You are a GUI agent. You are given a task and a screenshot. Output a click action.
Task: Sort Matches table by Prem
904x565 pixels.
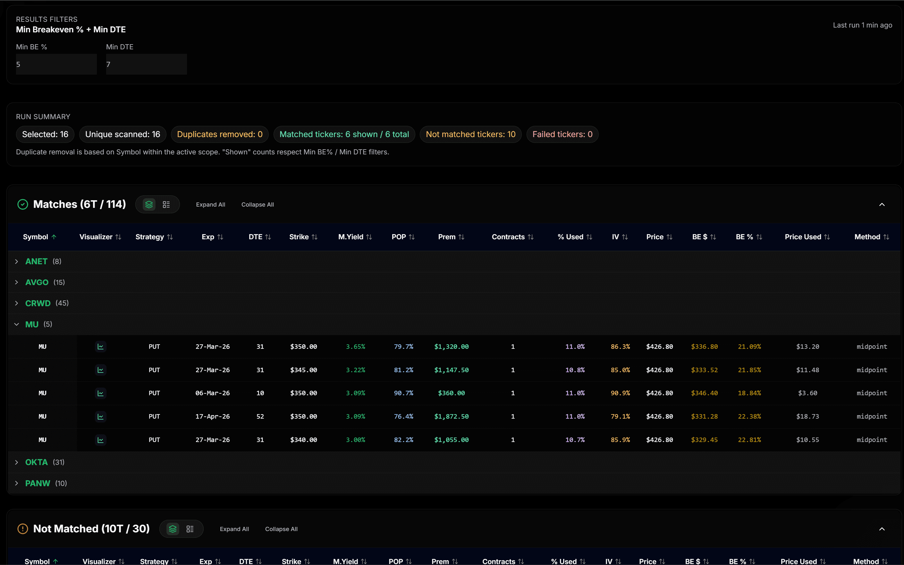pos(452,237)
